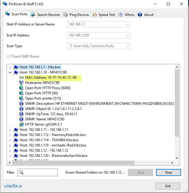Click the network card icon beside MAC Address

(x=21, y=78)
